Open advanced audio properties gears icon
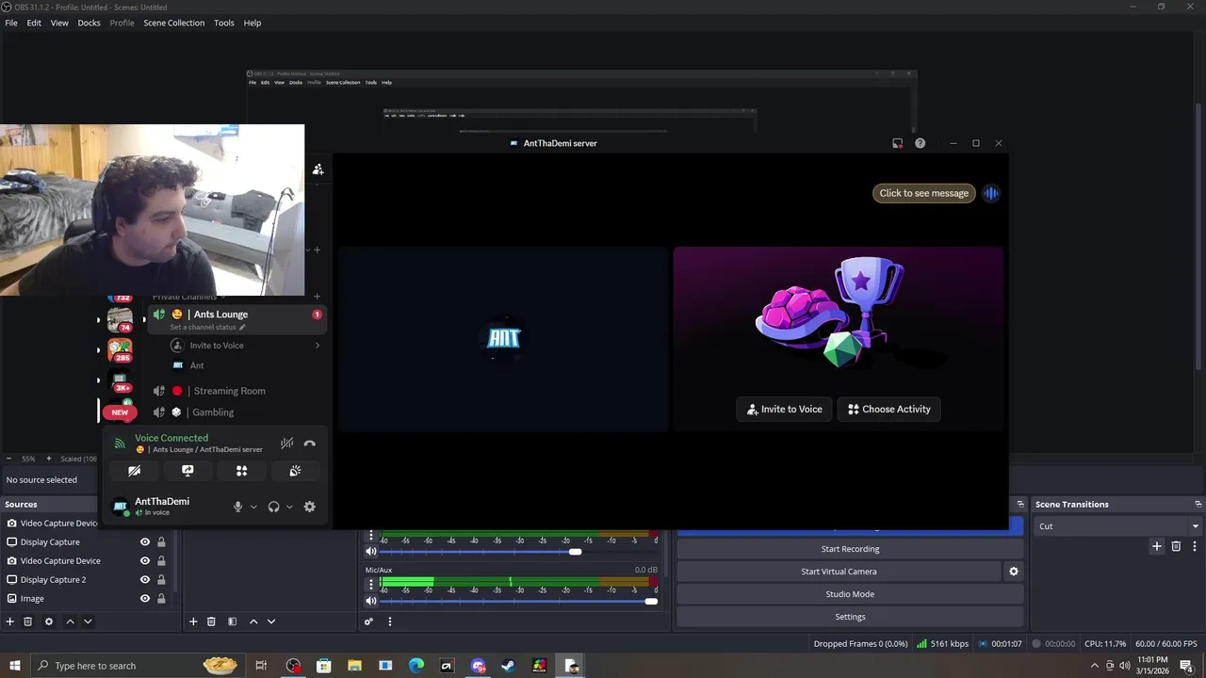 point(369,621)
